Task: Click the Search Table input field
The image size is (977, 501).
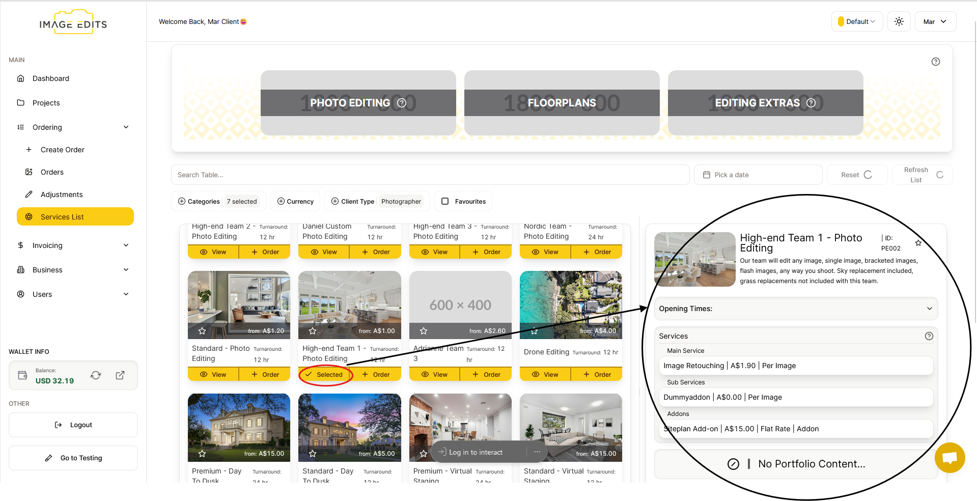Action: [x=430, y=175]
